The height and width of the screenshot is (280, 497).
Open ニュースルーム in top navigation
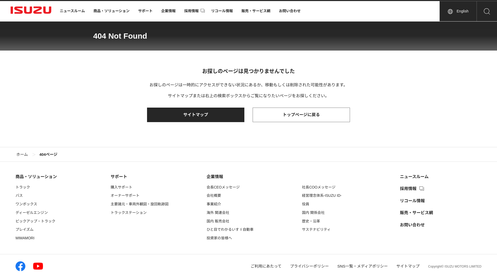(72, 11)
